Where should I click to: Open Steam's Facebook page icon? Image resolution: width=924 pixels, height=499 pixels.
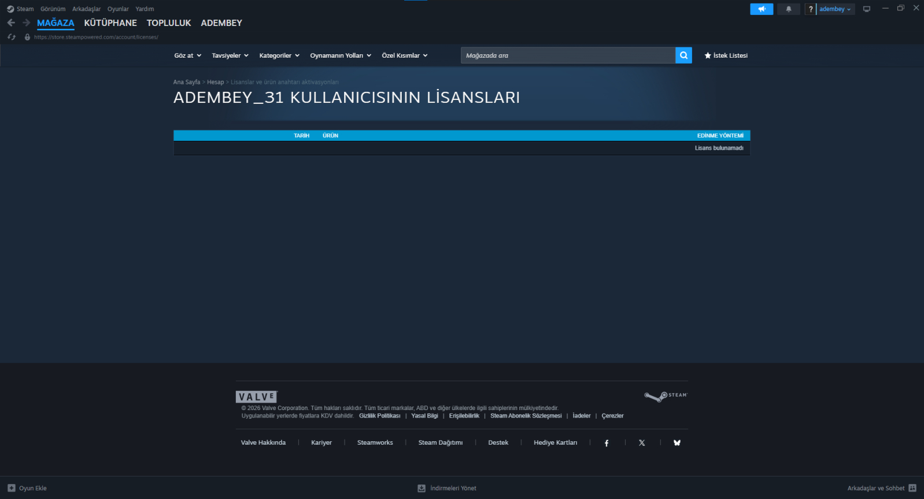[607, 443]
